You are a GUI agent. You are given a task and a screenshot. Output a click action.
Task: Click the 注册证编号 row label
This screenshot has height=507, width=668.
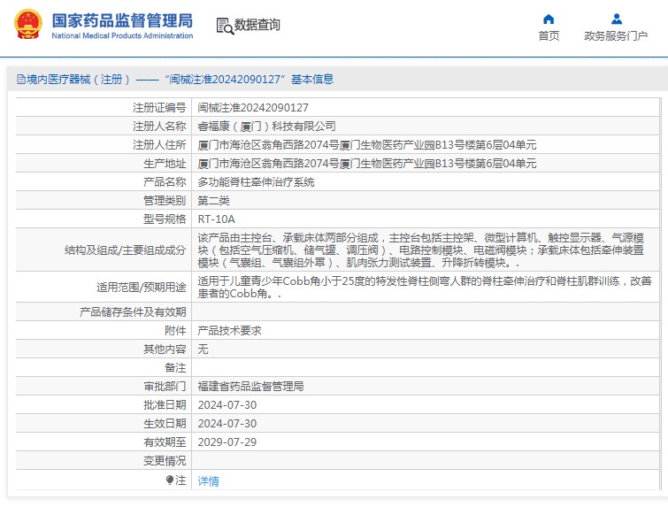coord(159,108)
